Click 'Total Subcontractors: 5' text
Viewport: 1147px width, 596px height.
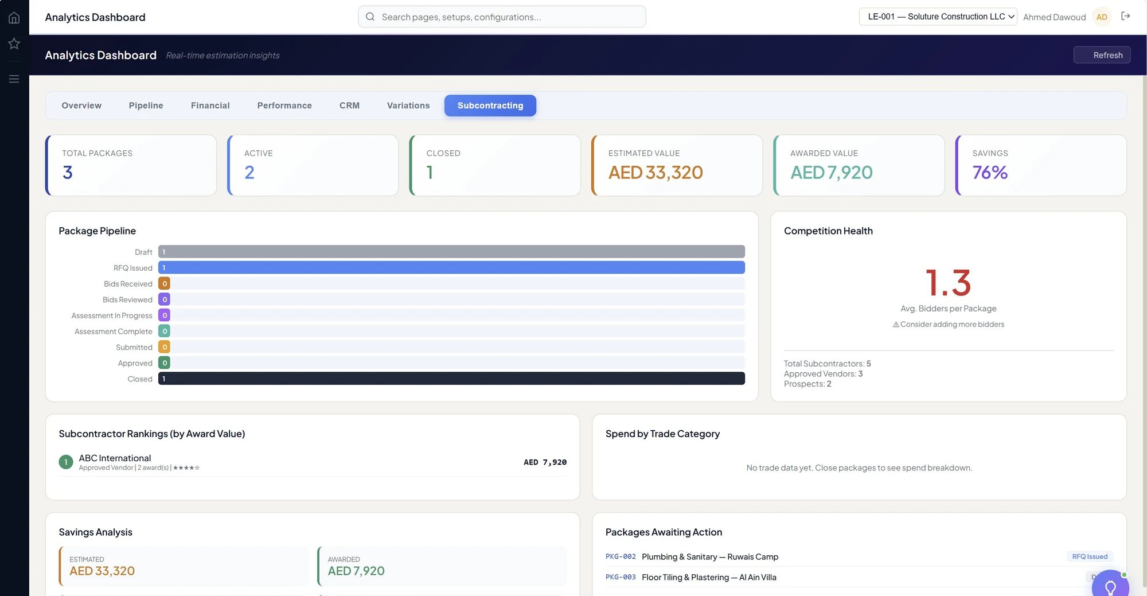(828, 364)
